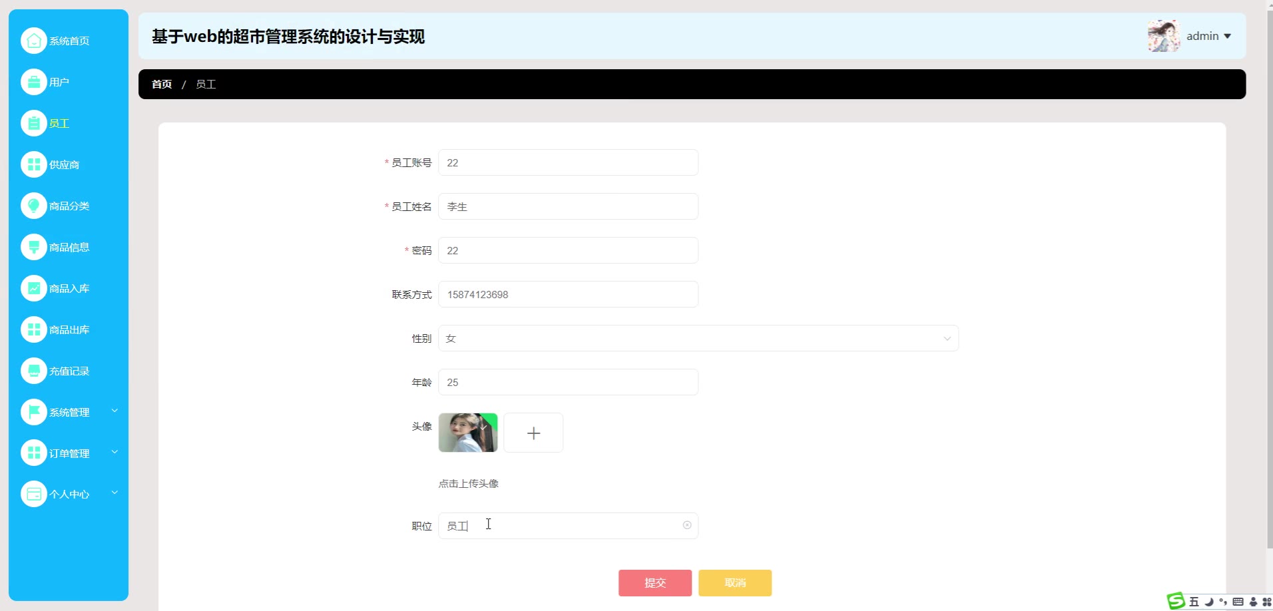Click the 充值记录 icon in sidebar
The image size is (1273, 611).
coord(34,371)
